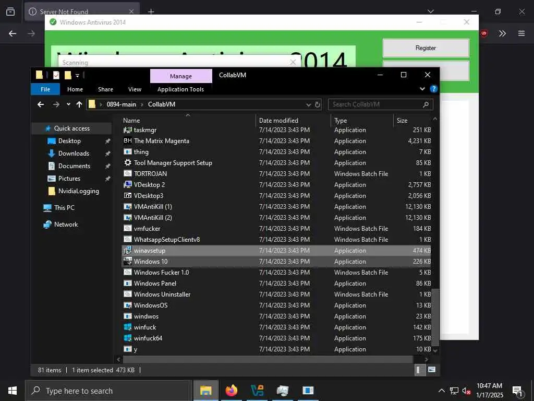
Task: Click the New folder quick access toolbar icon
Action: tap(68, 75)
